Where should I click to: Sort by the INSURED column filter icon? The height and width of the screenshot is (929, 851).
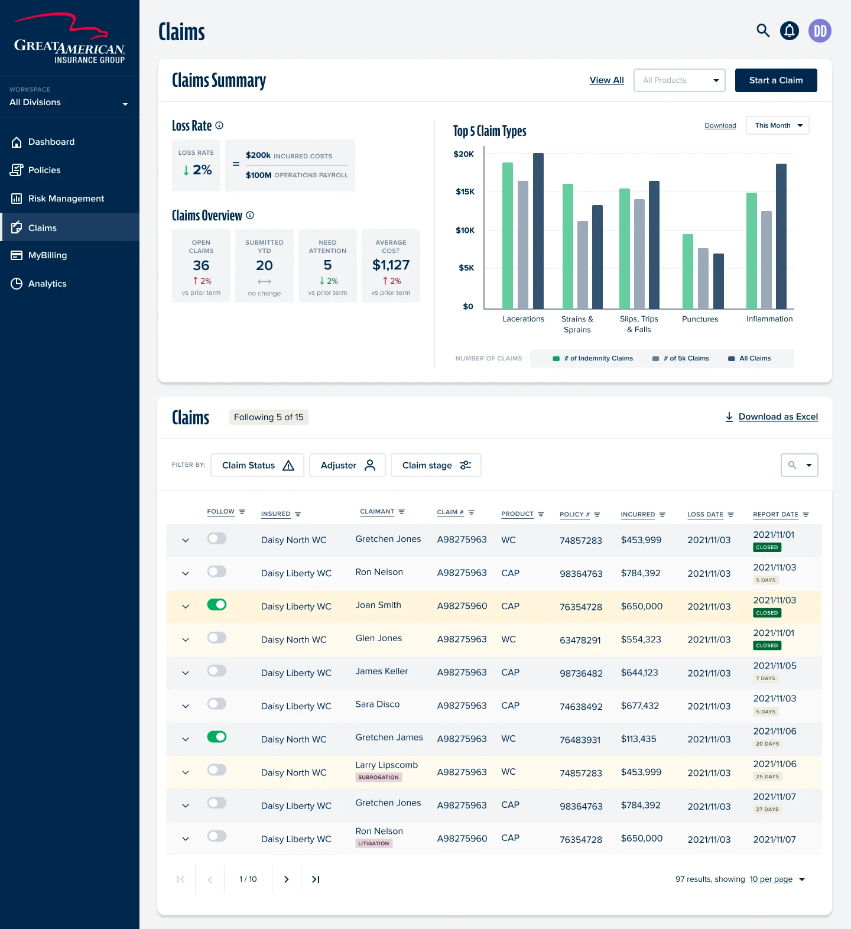pyautogui.click(x=298, y=514)
